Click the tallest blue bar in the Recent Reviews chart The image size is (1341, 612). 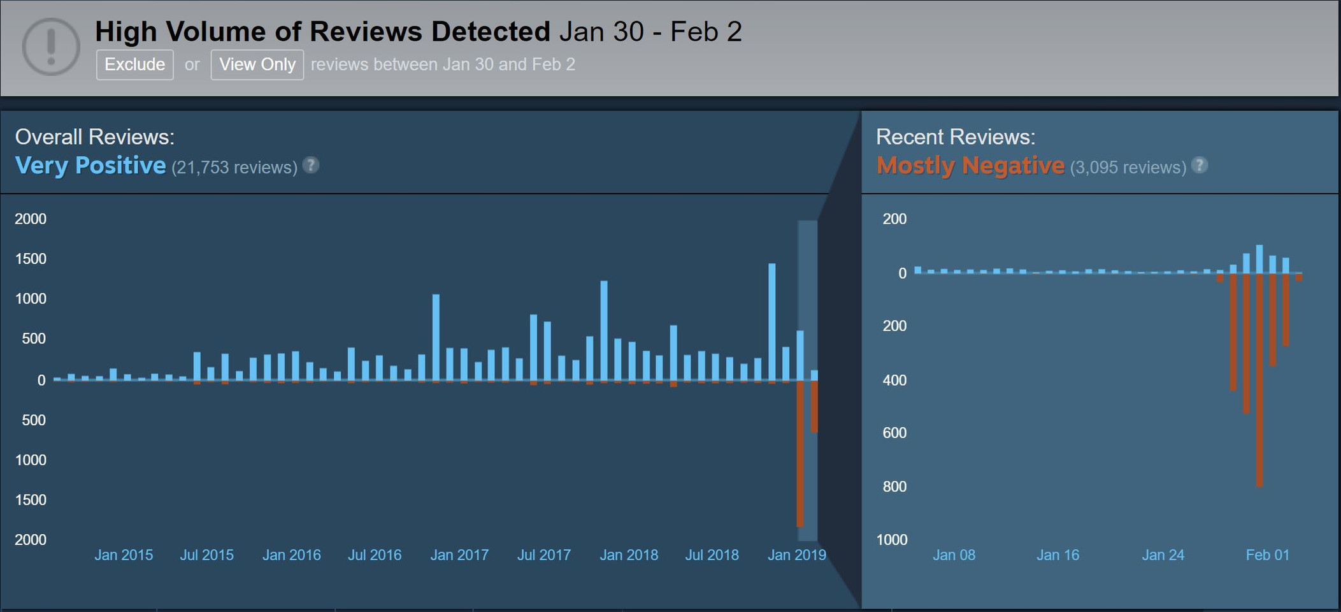(x=1259, y=259)
